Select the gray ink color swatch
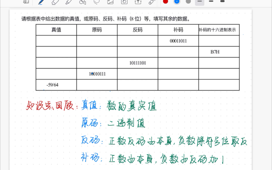Image resolution: width=272 pixels, height=170 pixels. coord(188,3)
